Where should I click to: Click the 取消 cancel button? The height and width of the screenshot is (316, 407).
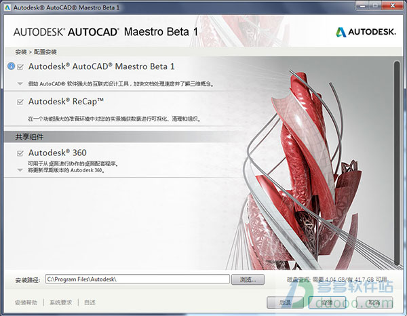click(374, 302)
